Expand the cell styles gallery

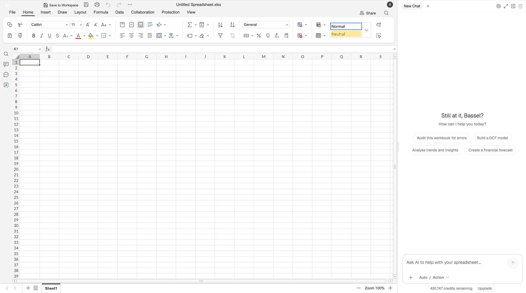point(367,30)
